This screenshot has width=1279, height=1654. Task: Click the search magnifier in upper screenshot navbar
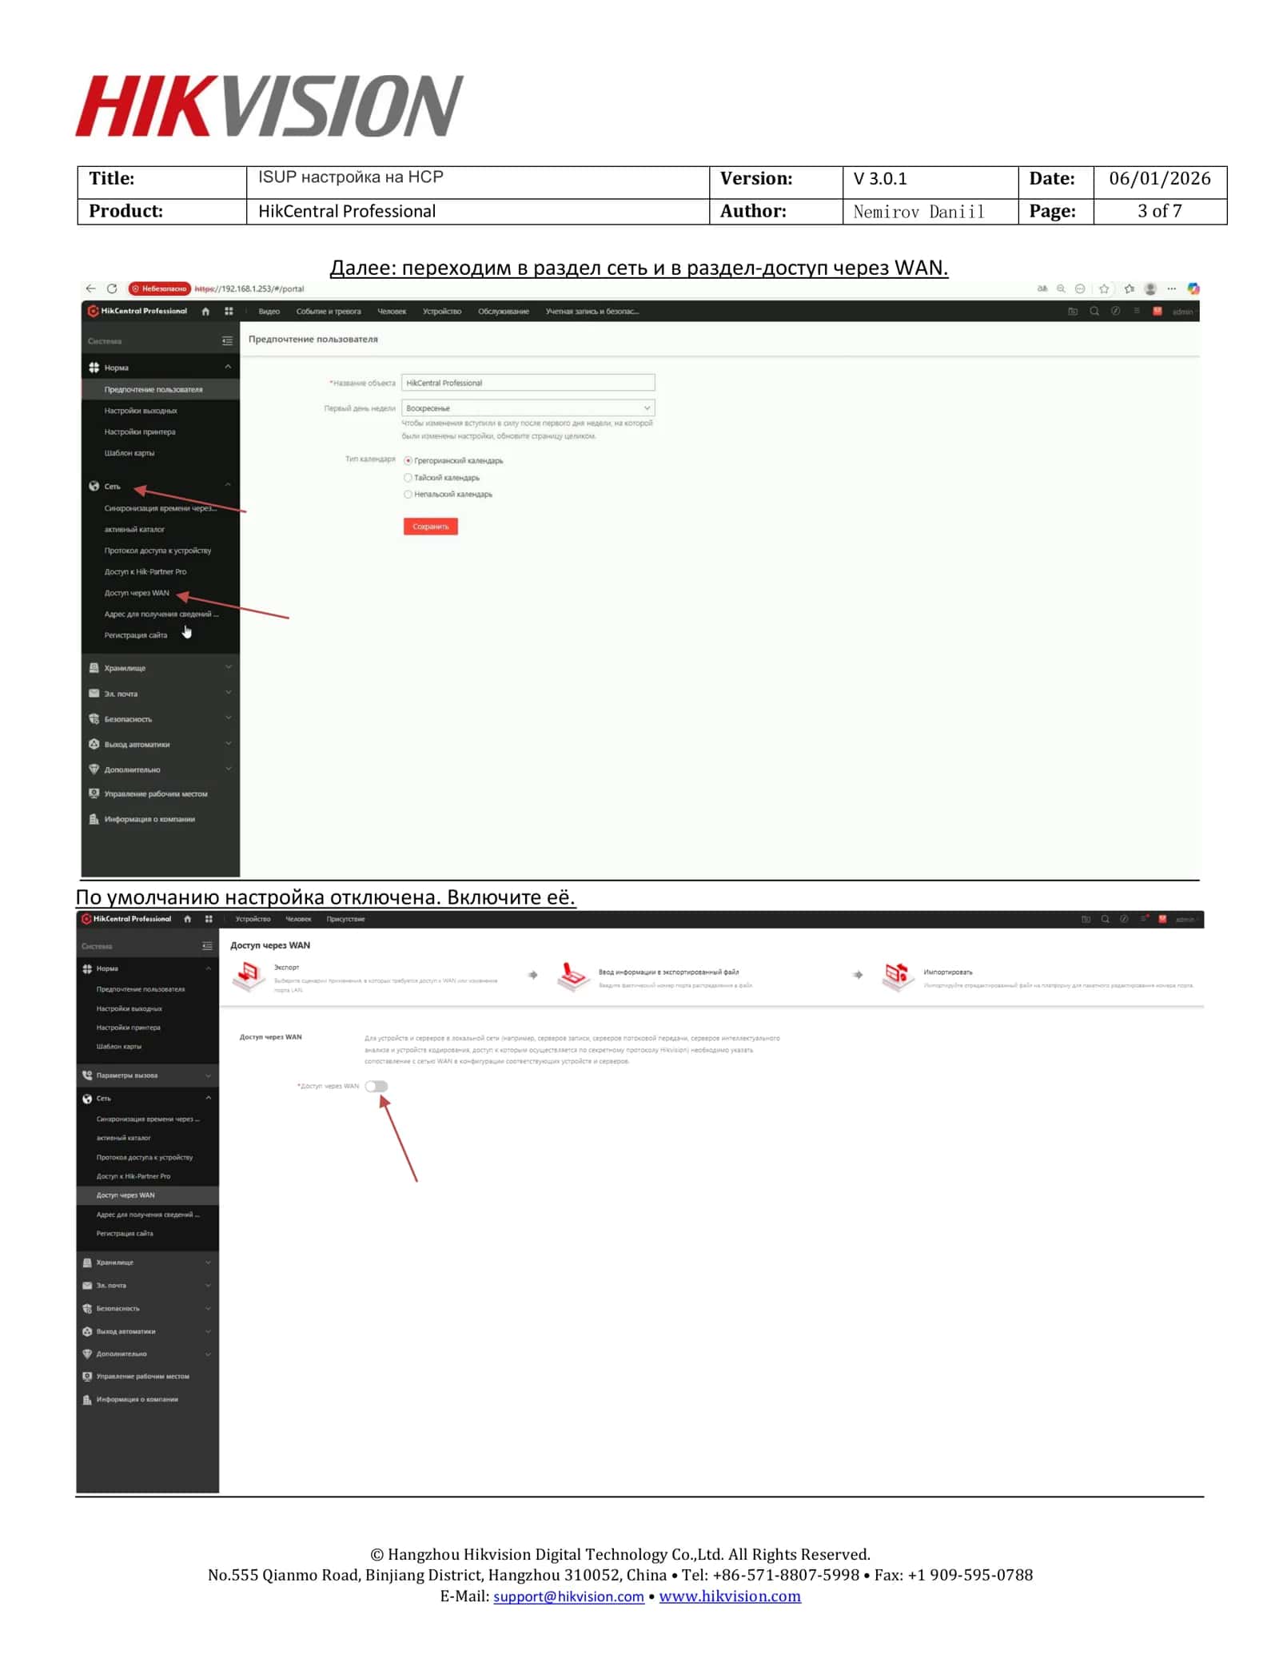coord(1094,312)
